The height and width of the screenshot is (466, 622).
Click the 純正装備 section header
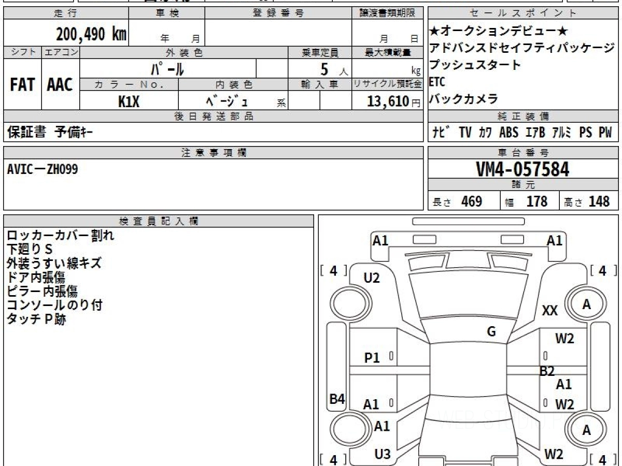coord(524,116)
